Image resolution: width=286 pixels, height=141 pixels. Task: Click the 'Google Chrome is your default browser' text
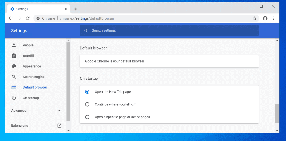[115, 61]
